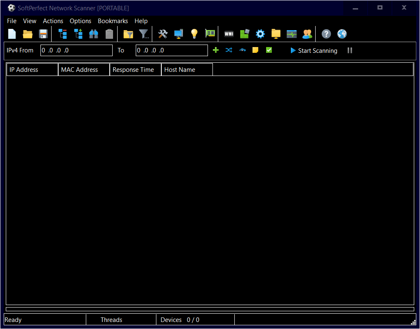
Task: Open the Options menu
Action: pos(80,21)
